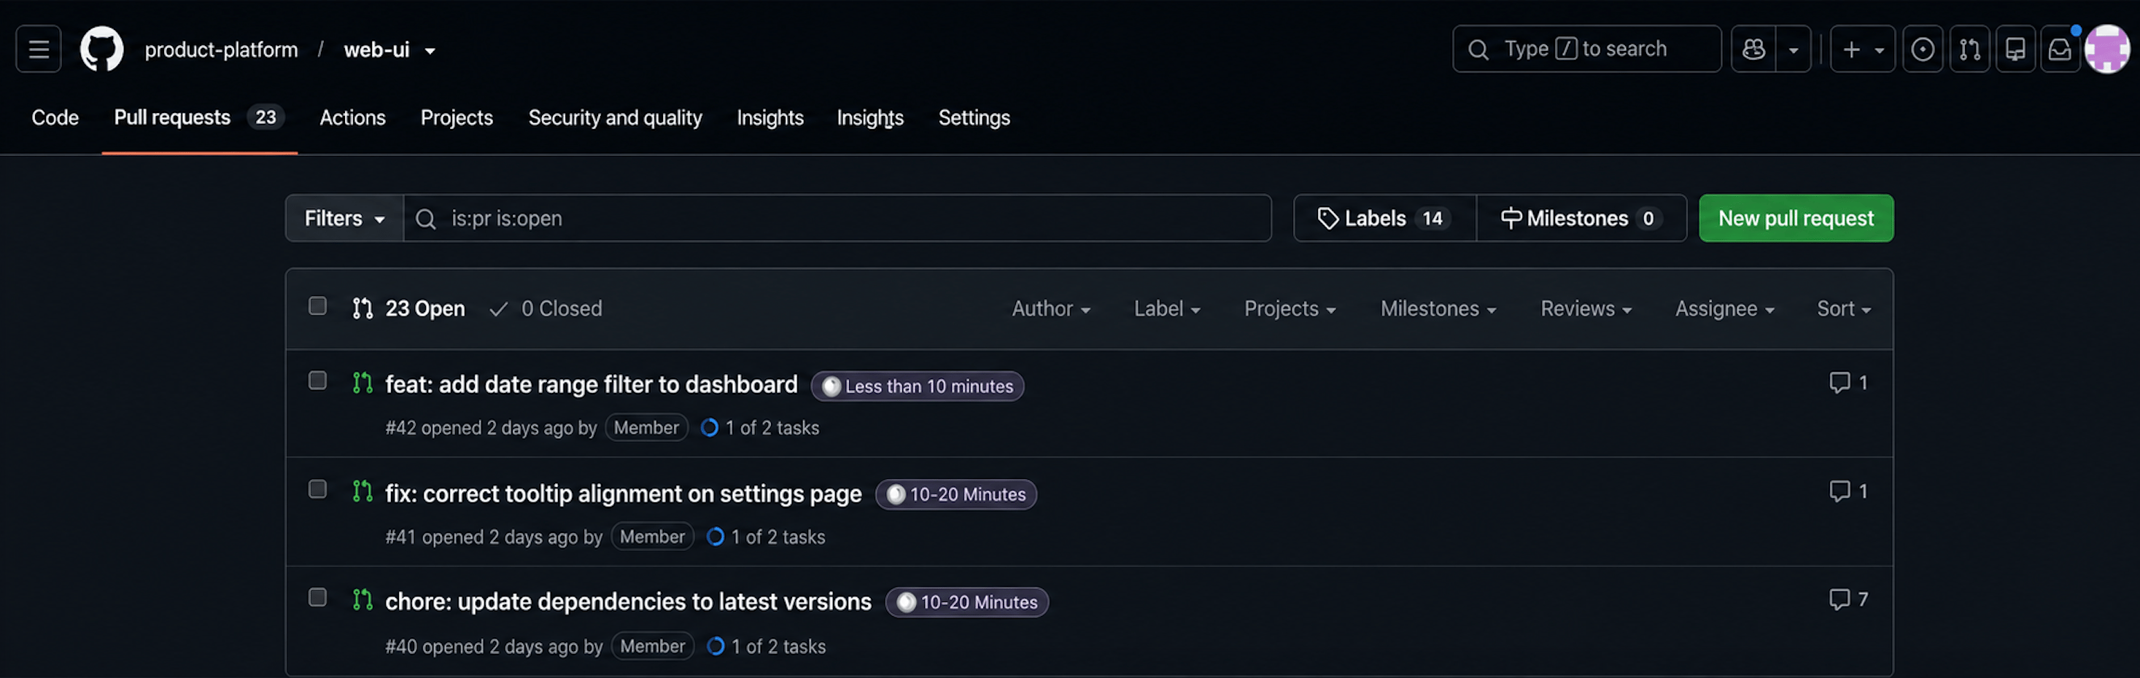Open comments on the date range filter PR
The image size is (2140, 678).
pyautogui.click(x=1848, y=383)
